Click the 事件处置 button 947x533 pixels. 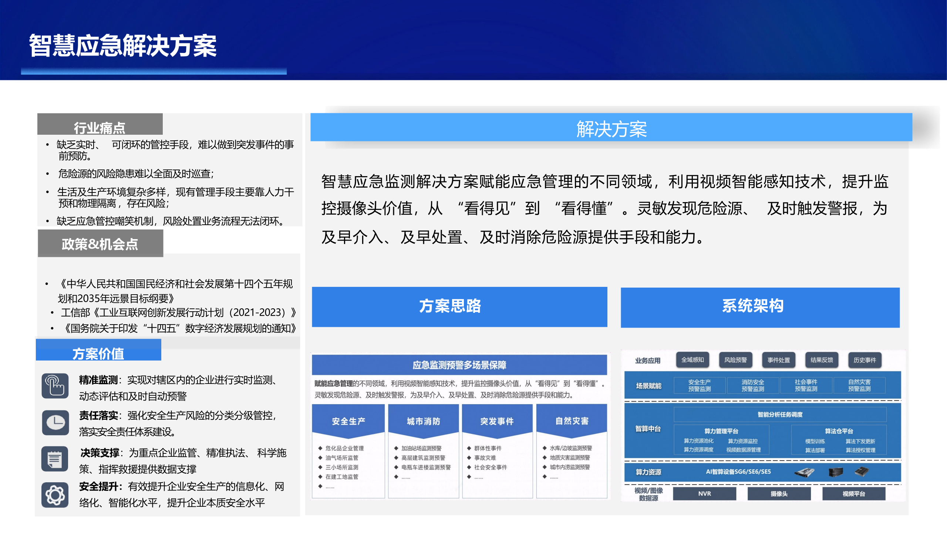click(778, 360)
